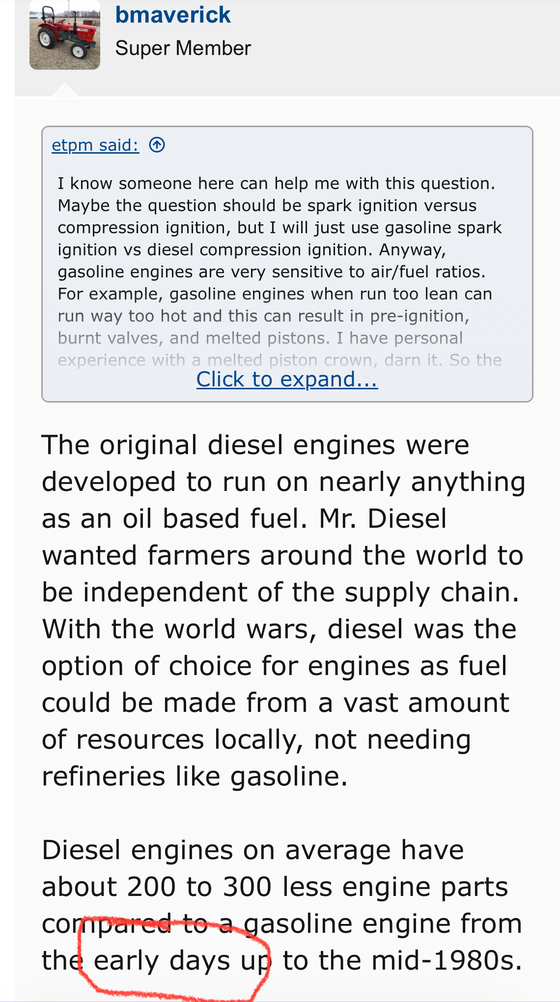Click the word "pre-ignition" in the quote
Screen dimensions: 560x1002
tap(417, 316)
